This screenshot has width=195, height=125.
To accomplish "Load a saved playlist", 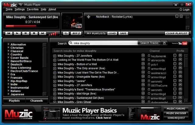I will [x=112, y=33].
